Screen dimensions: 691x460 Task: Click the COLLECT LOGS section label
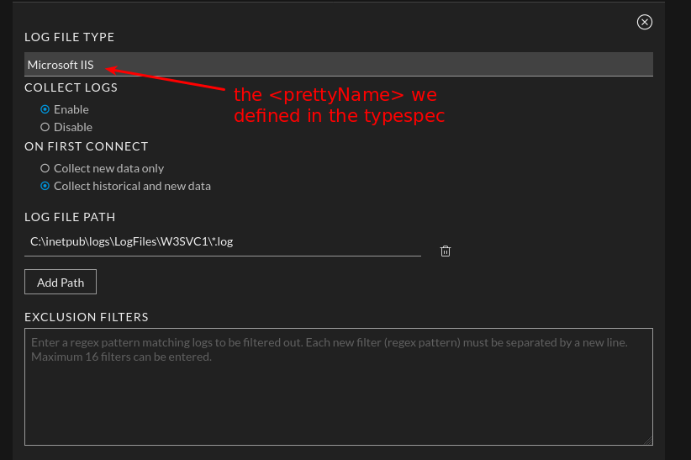click(x=71, y=87)
